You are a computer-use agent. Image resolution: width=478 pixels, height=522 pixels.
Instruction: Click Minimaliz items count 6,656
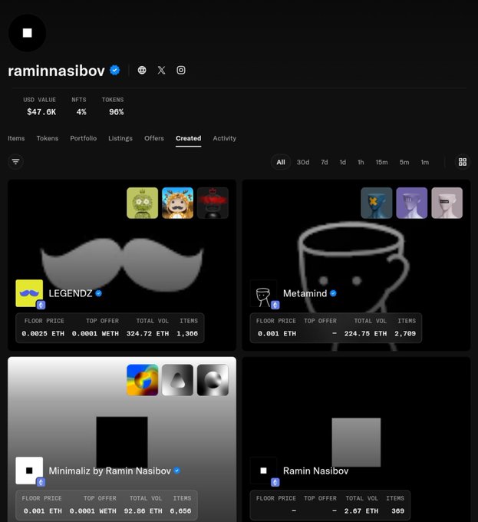180,511
